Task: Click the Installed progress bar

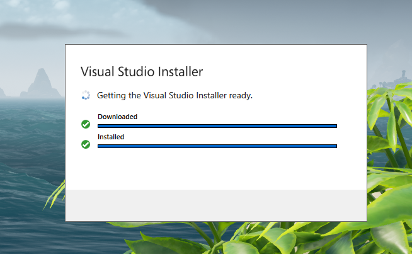Action: 217,146
